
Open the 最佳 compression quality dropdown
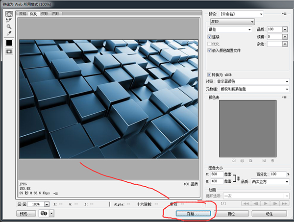230,29
